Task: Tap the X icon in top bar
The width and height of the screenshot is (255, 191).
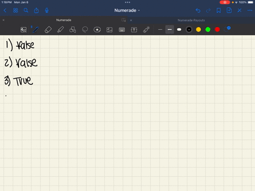Action: click(x=240, y=11)
